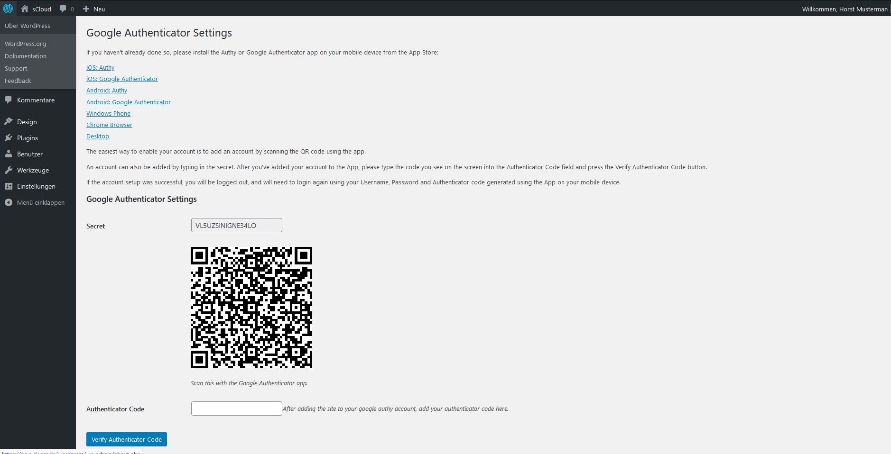Open Dokumentation submenu entry
The height and width of the screenshot is (454, 891).
pos(26,56)
